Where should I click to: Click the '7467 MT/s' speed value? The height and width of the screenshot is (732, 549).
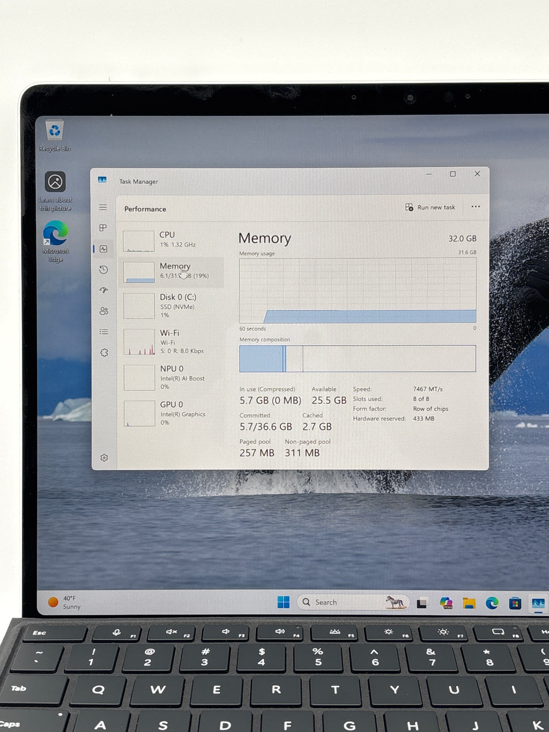(427, 389)
